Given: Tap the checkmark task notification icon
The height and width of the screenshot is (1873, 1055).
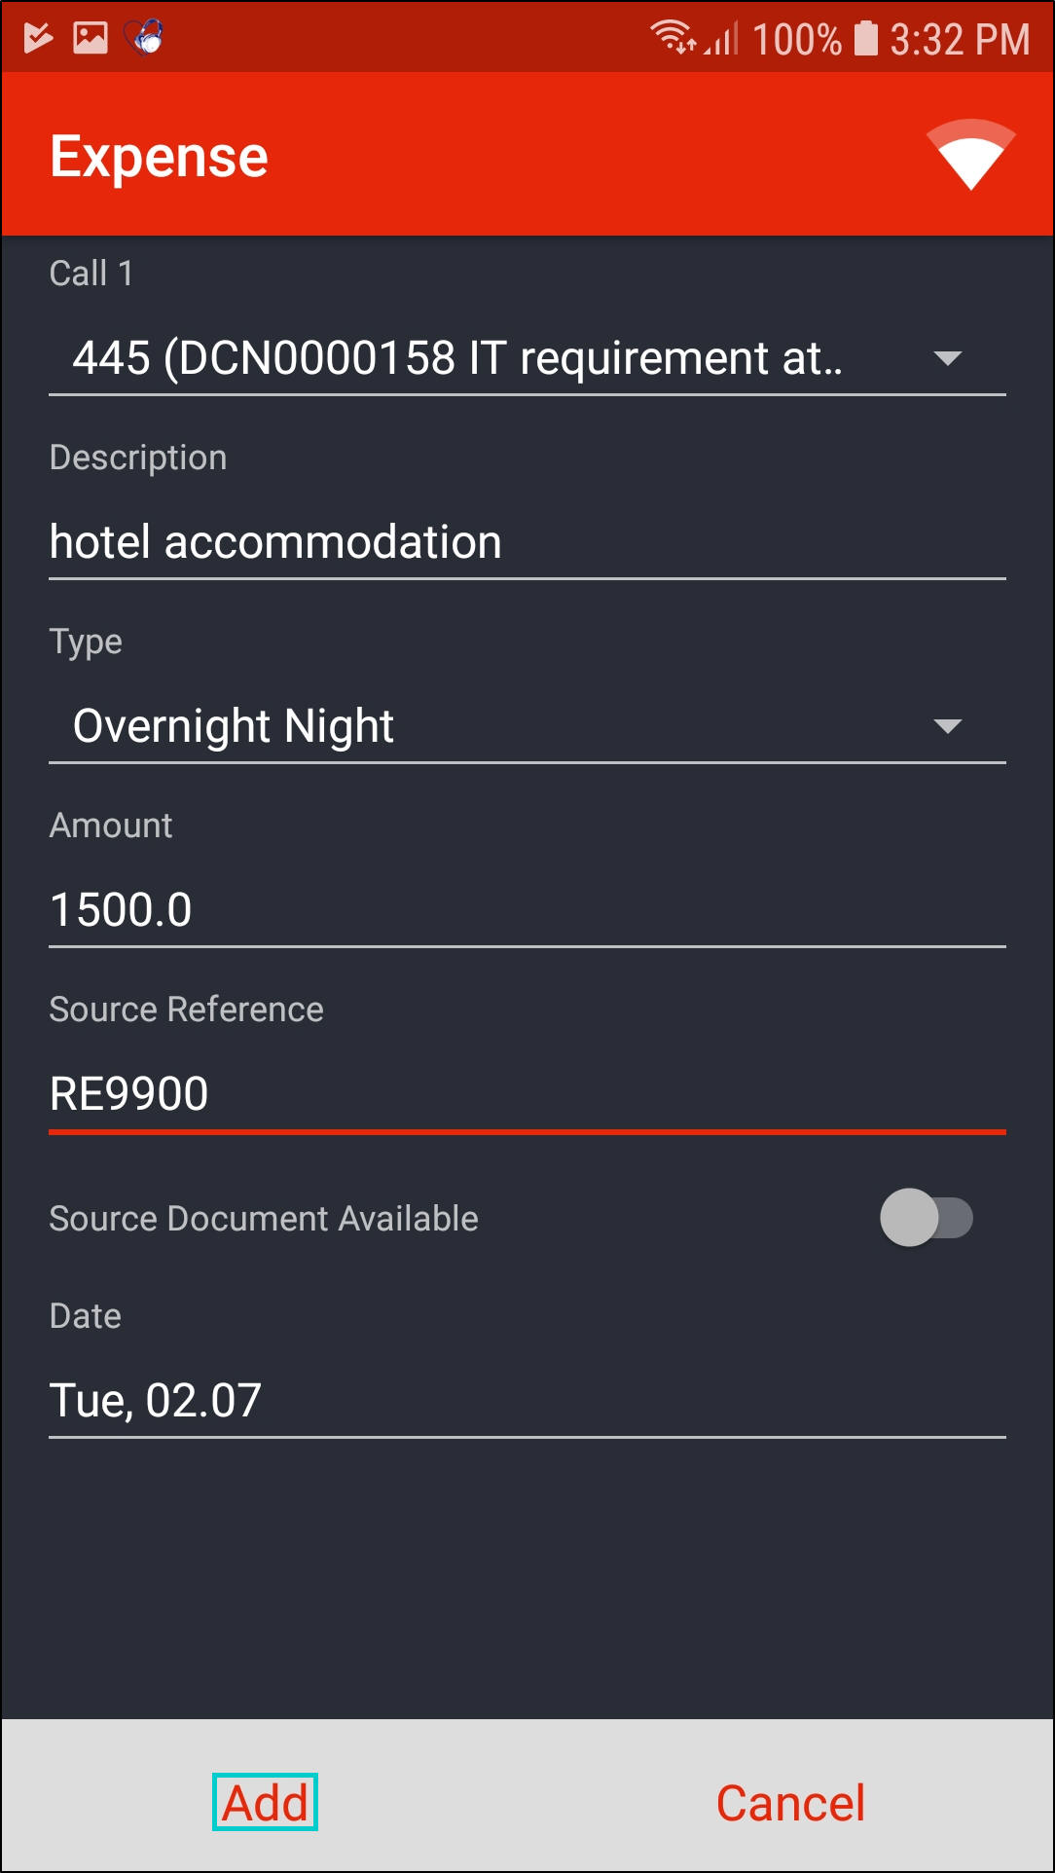Looking at the screenshot, I should pyautogui.click(x=38, y=39).
